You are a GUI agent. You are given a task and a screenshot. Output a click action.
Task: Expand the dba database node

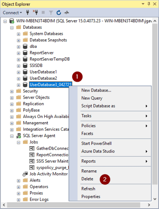click(19, 47)
